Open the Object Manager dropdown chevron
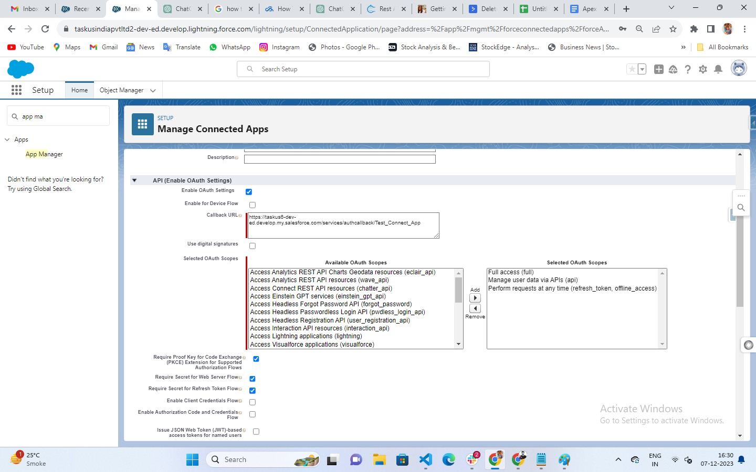This screenshot has width=756, height=472. click(153, 91)
